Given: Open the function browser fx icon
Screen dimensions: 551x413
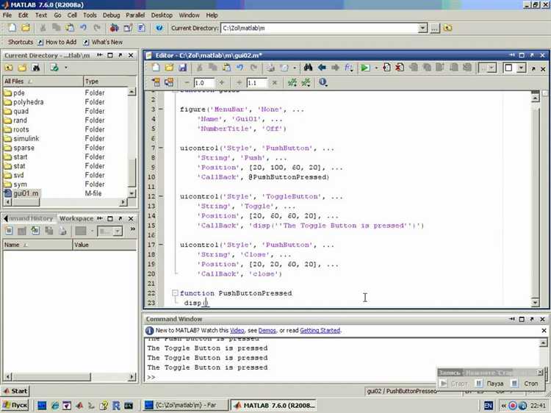Looking at the screenshot, I should click(348, 67).
